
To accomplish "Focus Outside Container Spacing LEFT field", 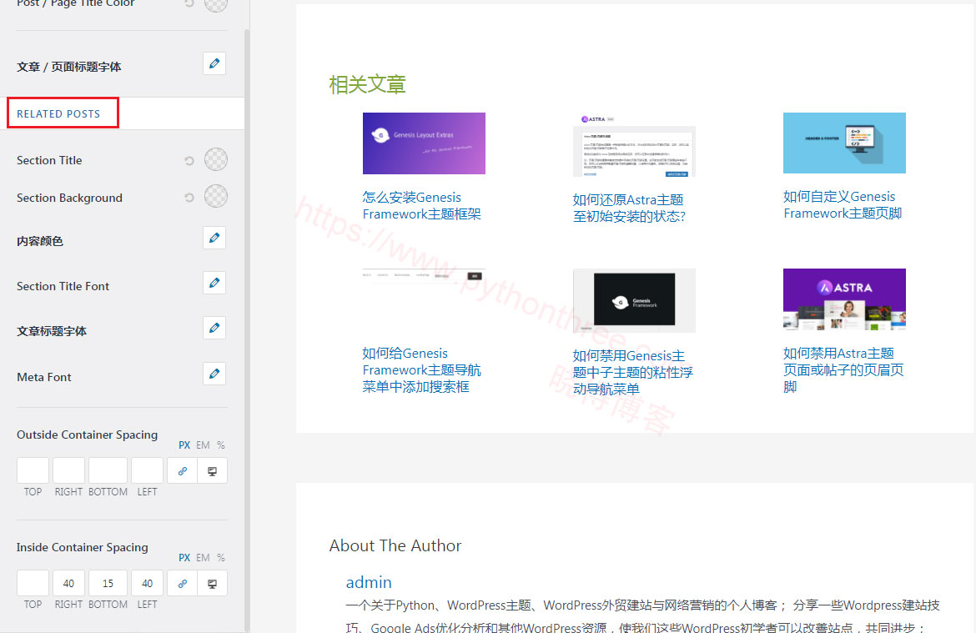I will (147, 470).
